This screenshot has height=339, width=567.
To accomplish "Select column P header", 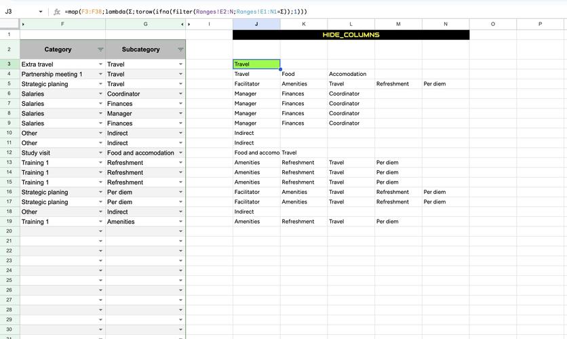I will click(540, 24).
